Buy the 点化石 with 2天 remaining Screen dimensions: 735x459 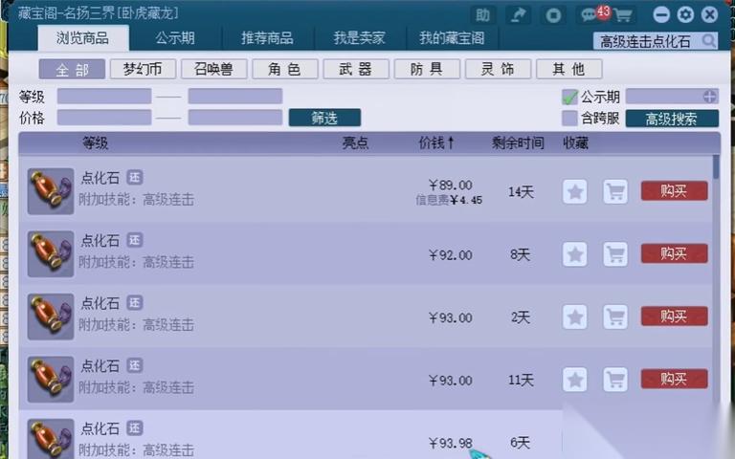674,317
